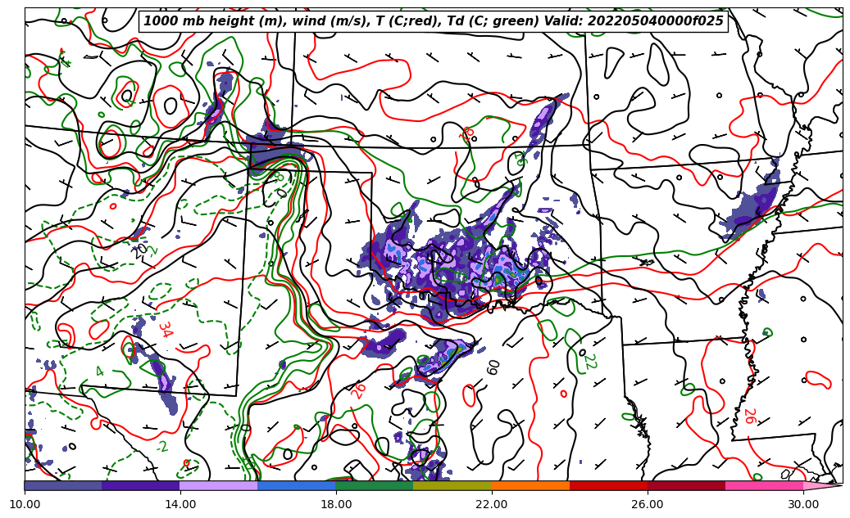850x518 pixels.
Task: Click the bright blue colorbar segment before 18.00
Action: point(297,485)
